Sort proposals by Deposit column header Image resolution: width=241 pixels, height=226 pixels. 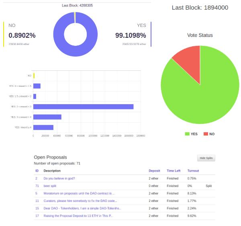[x=154, y=171]
